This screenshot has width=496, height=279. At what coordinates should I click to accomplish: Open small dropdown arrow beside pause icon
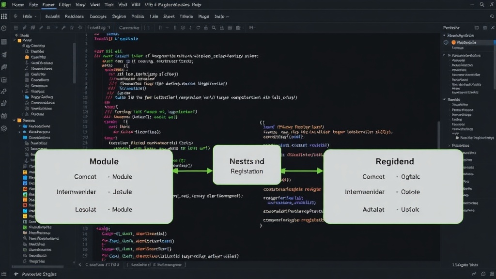tap(167, 28)
